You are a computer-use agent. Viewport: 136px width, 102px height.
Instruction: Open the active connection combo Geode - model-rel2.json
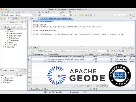[x=18, y=15]
